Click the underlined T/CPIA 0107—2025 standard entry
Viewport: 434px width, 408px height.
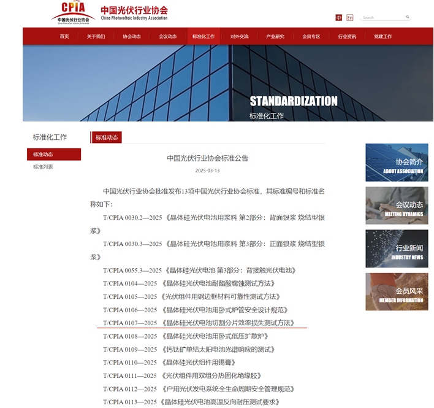[199, 323]
